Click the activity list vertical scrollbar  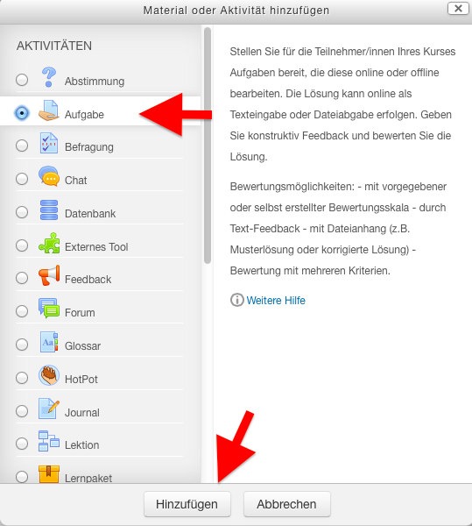point(208,146)
